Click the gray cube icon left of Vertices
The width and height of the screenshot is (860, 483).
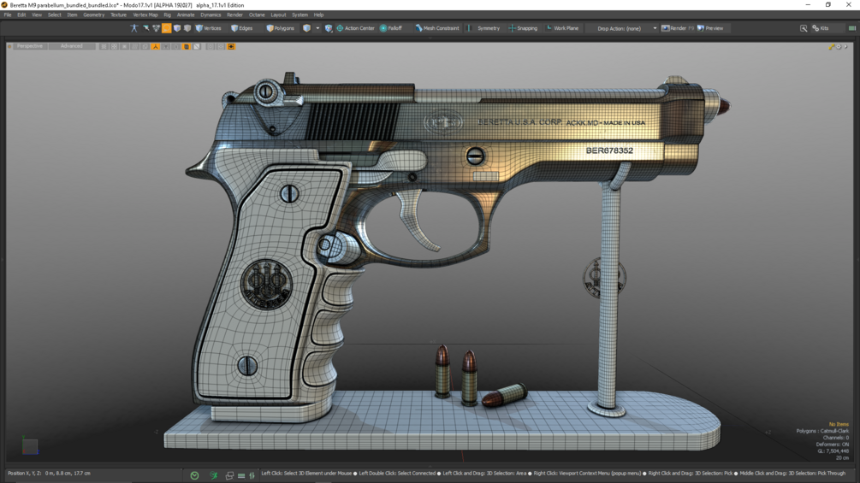point(187,28)
